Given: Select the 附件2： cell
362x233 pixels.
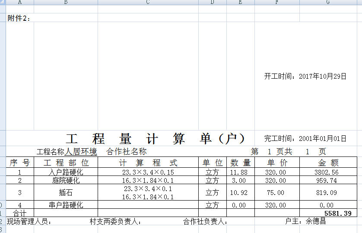Looking at the screenshot, I should 19,18.
